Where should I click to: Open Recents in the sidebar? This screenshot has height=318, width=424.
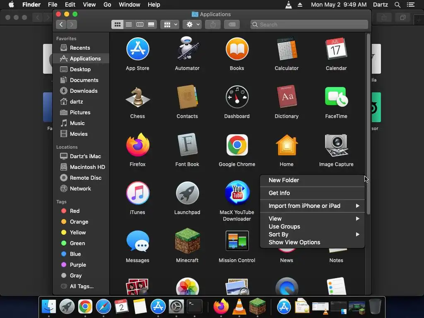[81, 48]
